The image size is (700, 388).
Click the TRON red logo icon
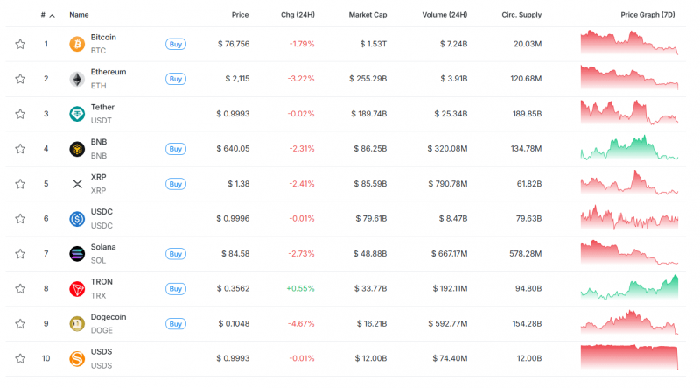[77, 289]
